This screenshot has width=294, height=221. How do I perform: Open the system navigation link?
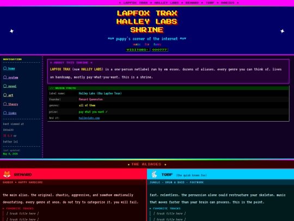tap(11, 77)
